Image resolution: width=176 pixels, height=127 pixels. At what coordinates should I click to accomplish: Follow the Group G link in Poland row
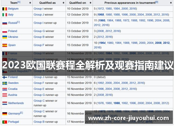[x=39, y=31]
